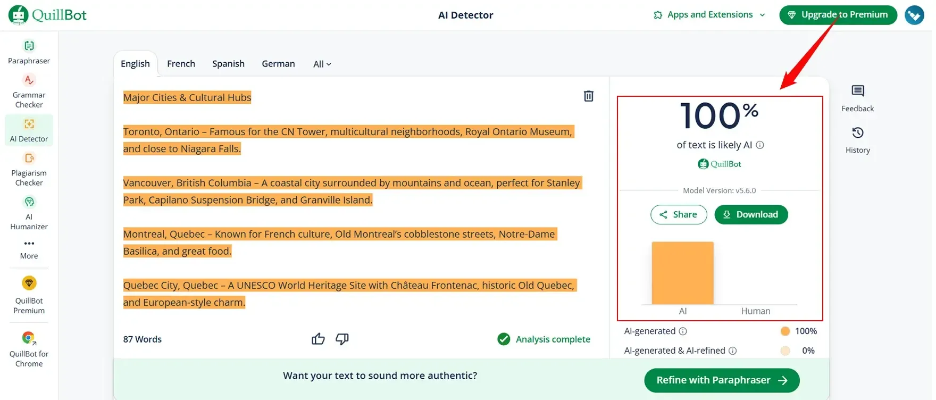936x400 pixels.
Task: Click the 'Human' chart axis label
Action: tap(755, 311)
